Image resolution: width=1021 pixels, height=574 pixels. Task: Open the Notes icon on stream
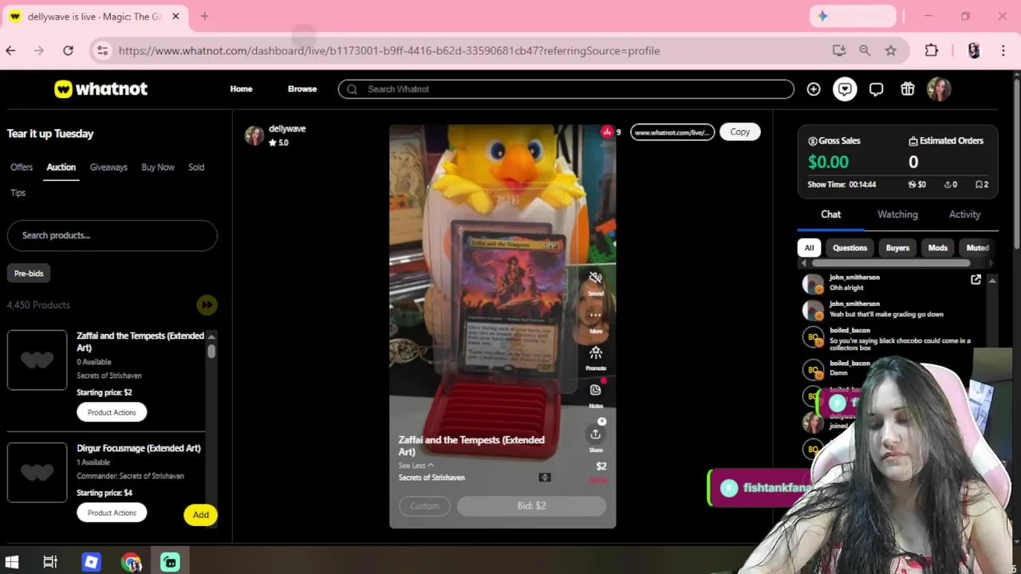click(595, 390)
